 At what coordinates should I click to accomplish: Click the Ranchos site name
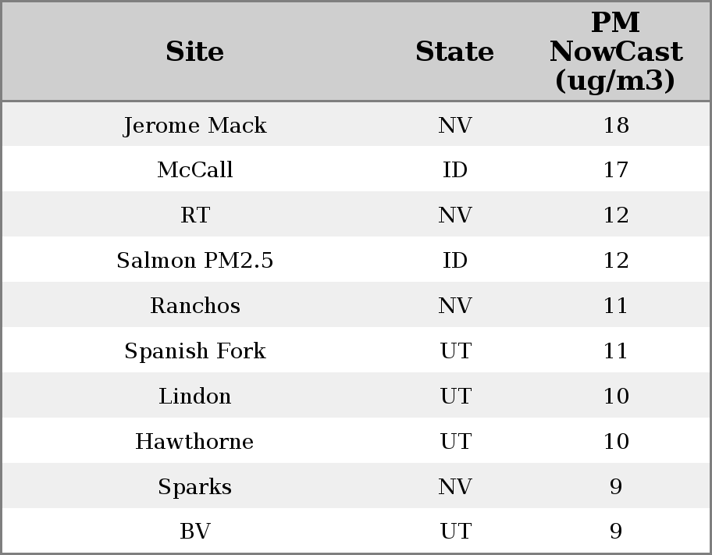tap(194, 306)
